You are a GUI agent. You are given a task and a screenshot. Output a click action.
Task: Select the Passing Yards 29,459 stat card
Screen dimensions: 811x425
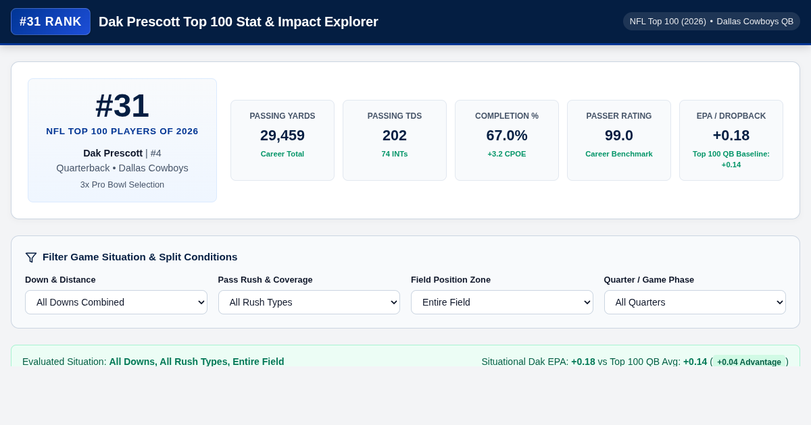282,140
